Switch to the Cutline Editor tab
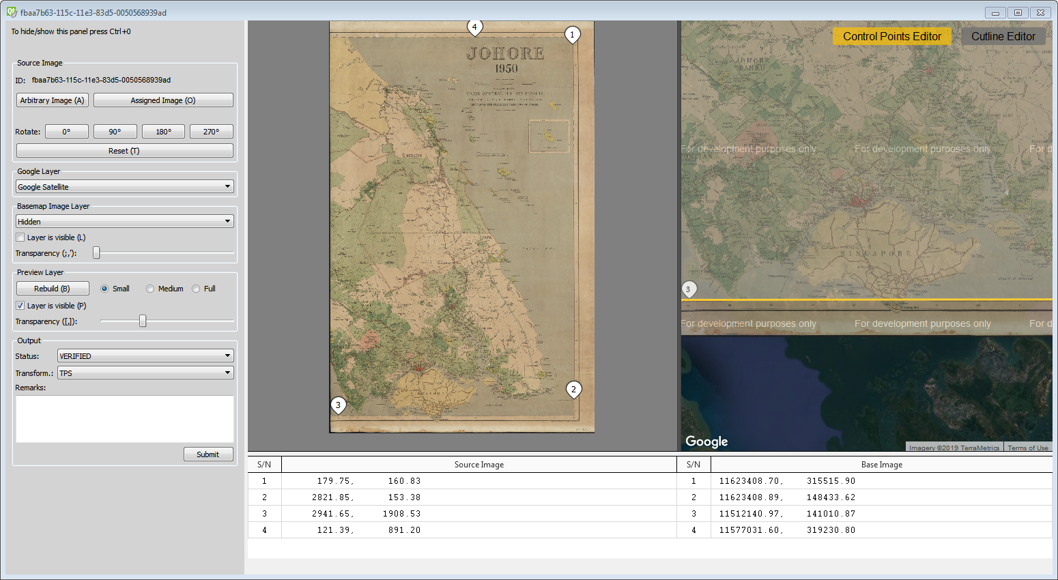Viewport: 1058px width, 580px height. pyautogui.click(x=1003, y=36)
